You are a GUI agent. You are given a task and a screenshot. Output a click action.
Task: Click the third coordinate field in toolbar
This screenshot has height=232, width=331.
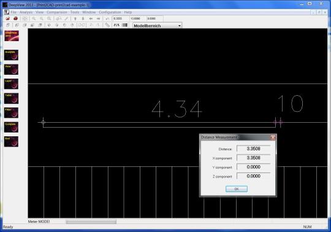[154, 18]
